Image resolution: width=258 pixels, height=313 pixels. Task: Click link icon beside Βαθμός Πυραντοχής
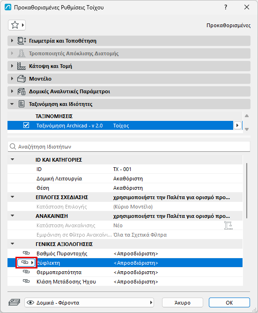[26, 253]
